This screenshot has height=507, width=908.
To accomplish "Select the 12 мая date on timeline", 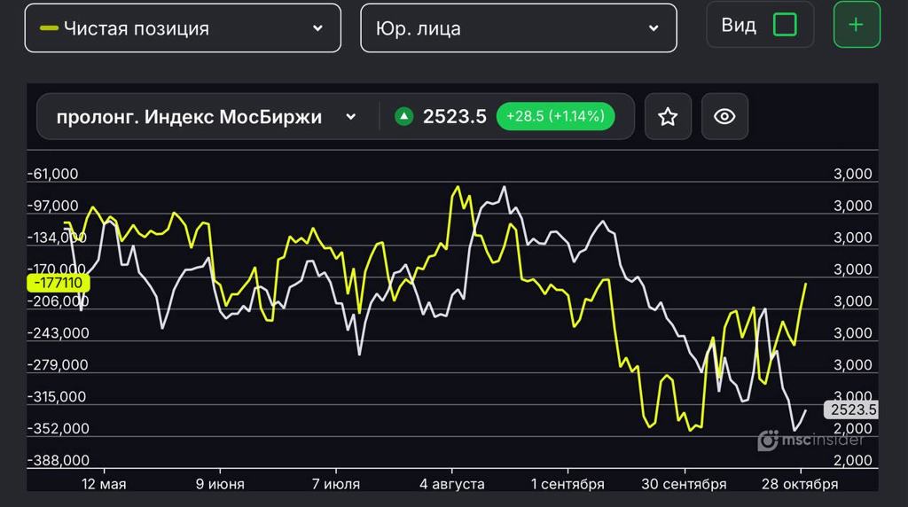I will [x=105, y=484].
